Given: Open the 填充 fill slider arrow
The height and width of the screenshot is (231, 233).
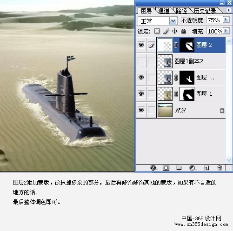Looking at the screenshot, I should [226, 31].
